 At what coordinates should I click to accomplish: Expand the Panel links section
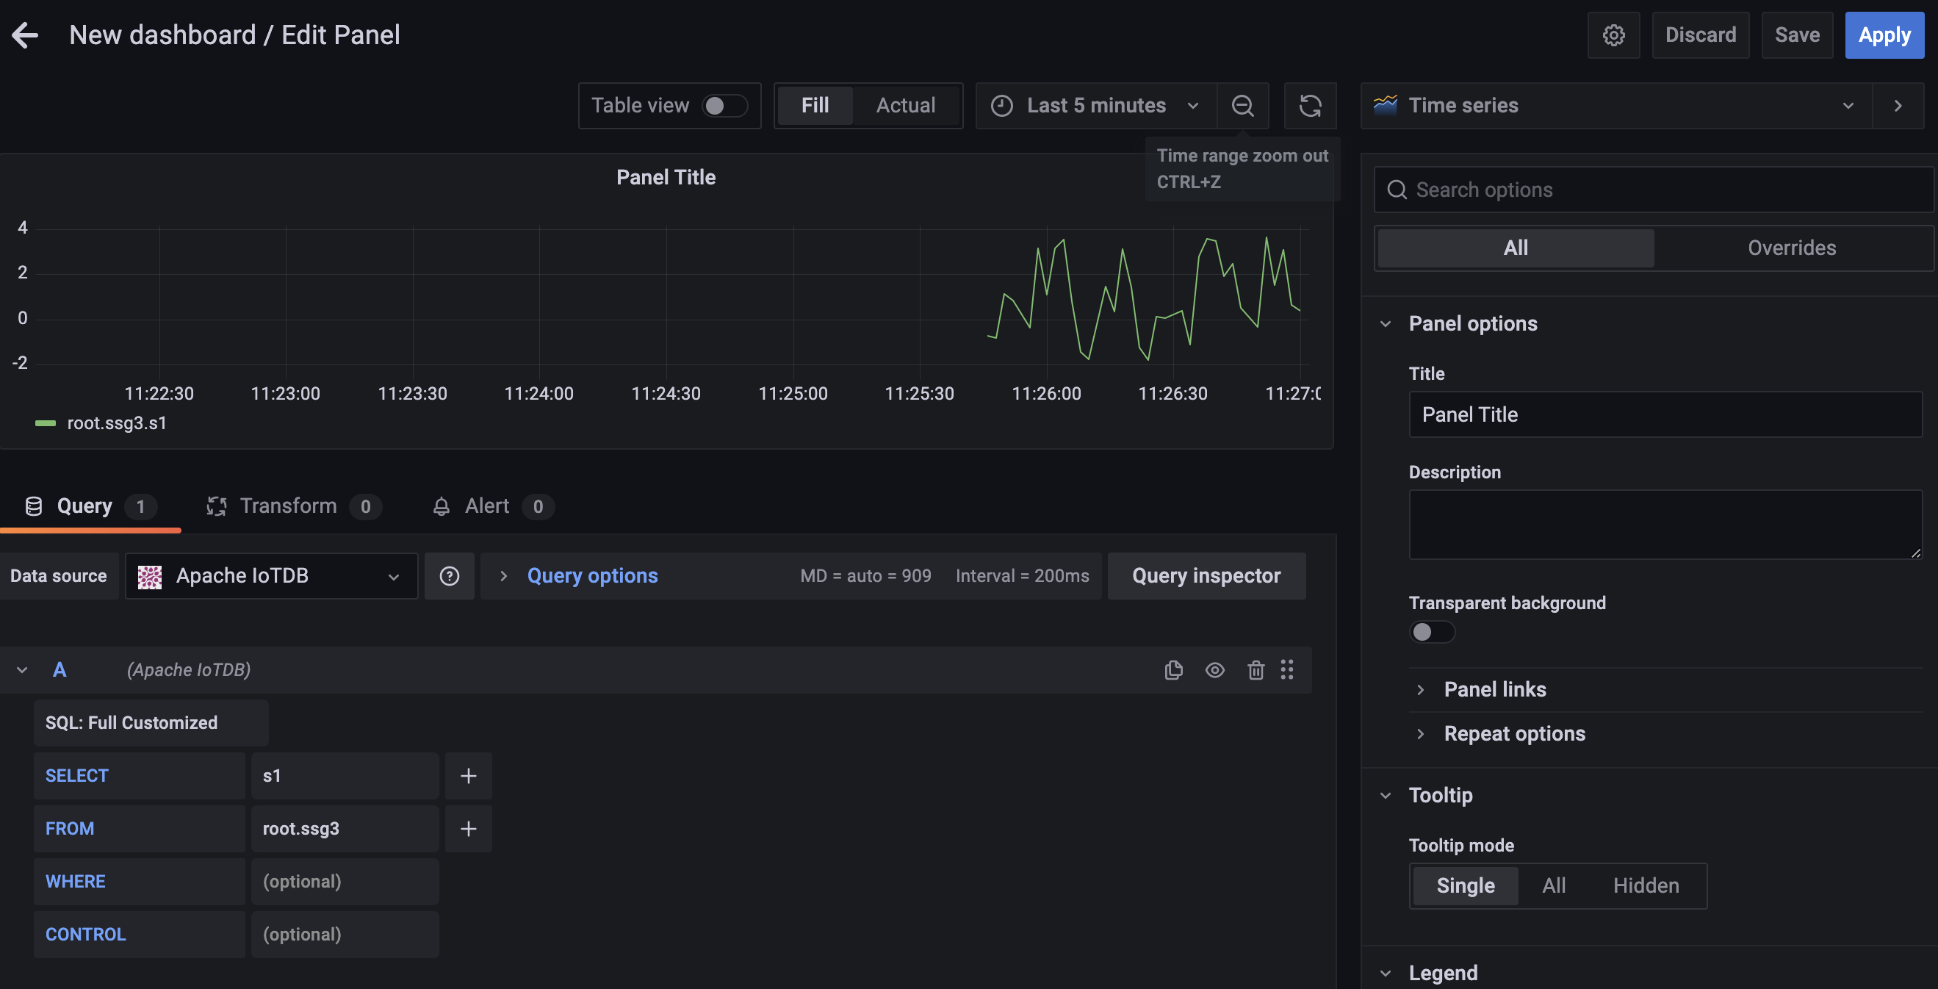(x=1494, y=688)
